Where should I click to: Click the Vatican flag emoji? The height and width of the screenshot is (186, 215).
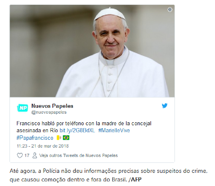(x=59, y=138)
